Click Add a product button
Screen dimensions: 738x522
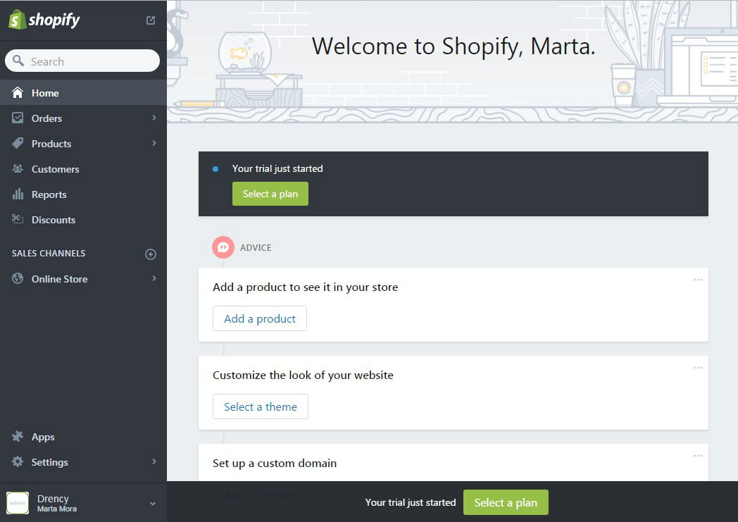pyautogui.click(x=260, y=318)
